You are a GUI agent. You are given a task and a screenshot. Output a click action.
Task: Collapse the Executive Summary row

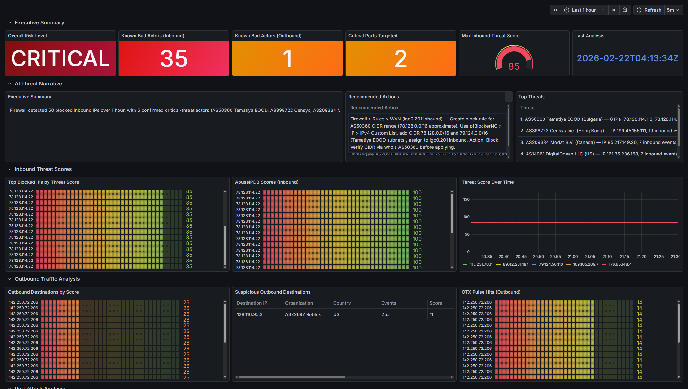(39, 23)
